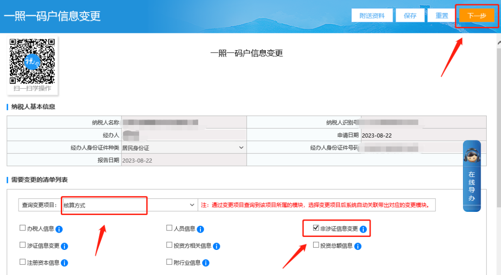Click info icon beside 非涉证信息变更
The image size is (501, 275).
pyautogui.click(x=363, y=229)
